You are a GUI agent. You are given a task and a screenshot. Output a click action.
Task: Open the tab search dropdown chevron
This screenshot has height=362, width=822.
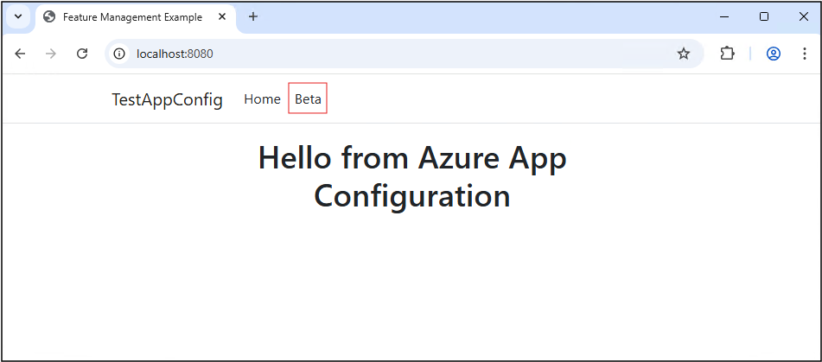point(17,16)
